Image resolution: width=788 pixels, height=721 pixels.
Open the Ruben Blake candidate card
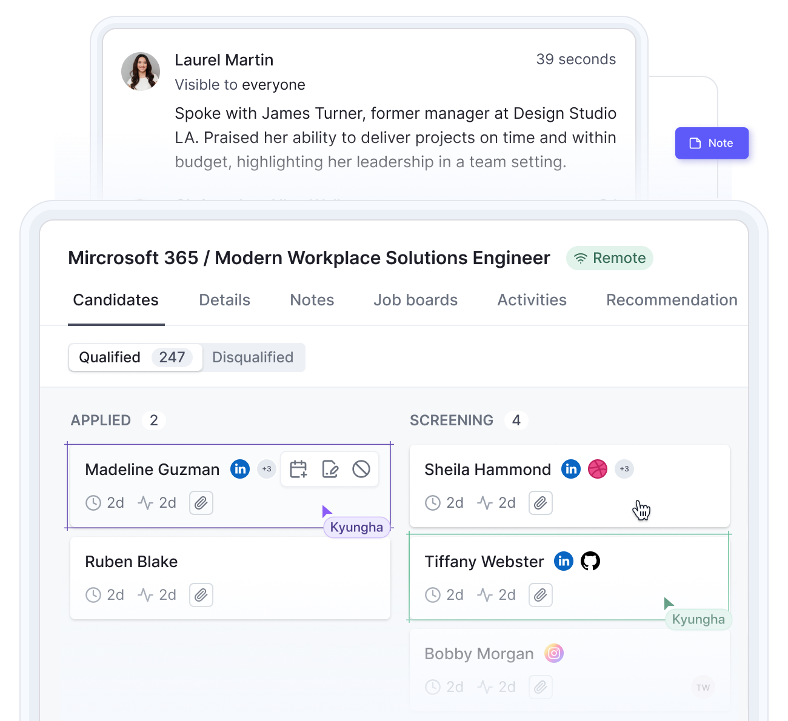pos(230,578)
